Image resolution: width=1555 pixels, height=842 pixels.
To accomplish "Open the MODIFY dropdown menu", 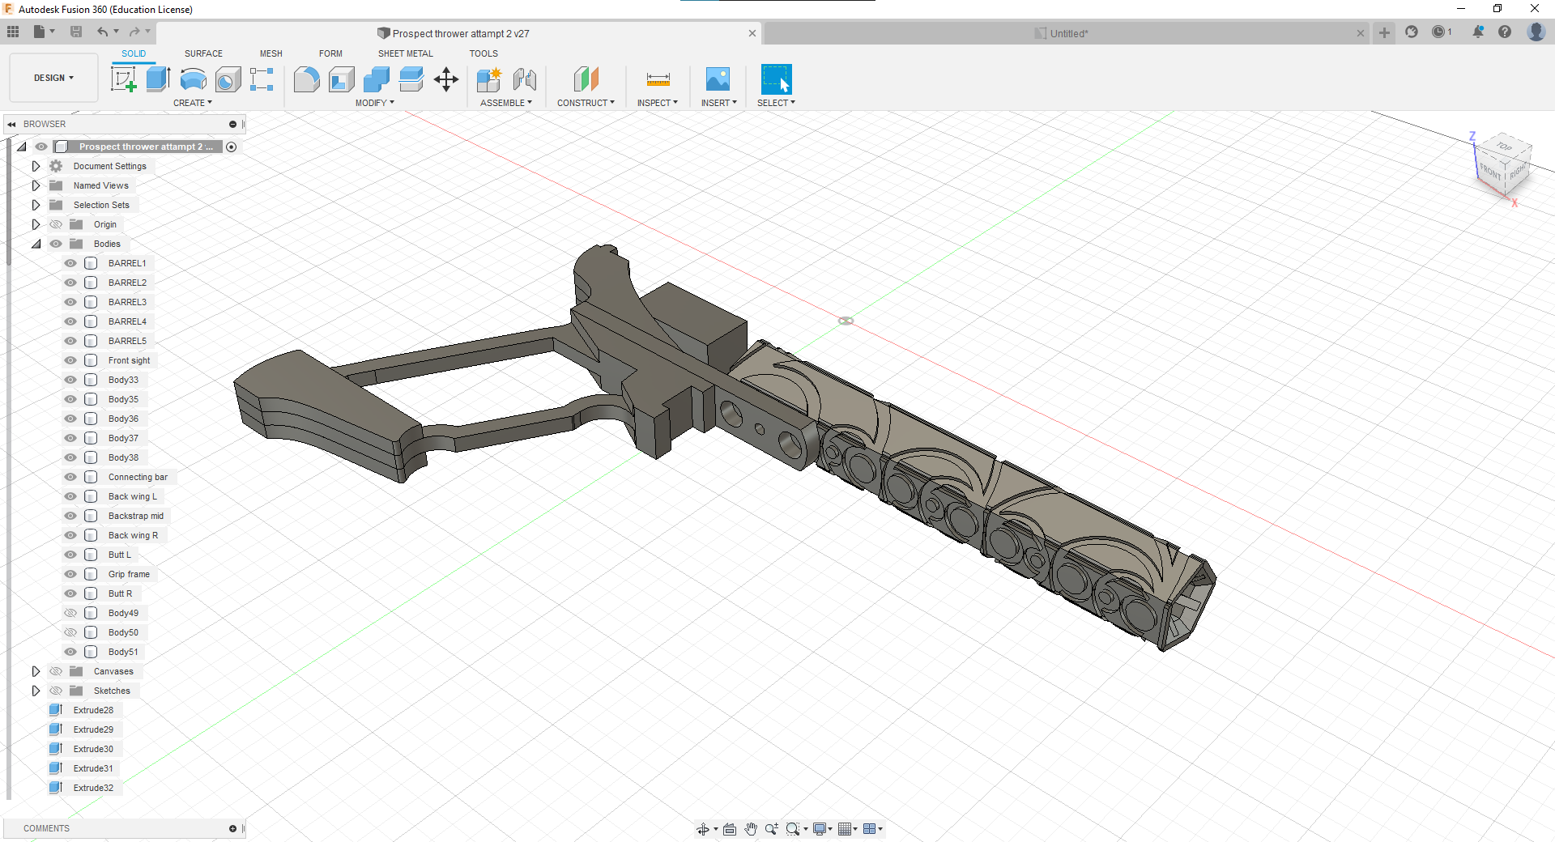I will (x=375, y=103).
